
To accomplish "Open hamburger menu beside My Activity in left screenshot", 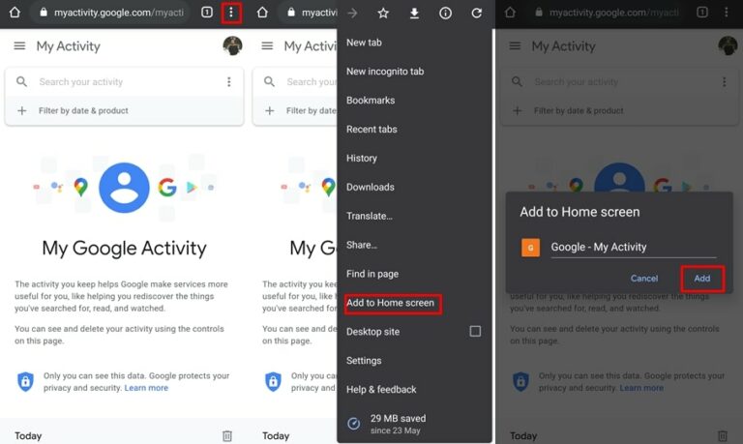I will click(19, 46).
